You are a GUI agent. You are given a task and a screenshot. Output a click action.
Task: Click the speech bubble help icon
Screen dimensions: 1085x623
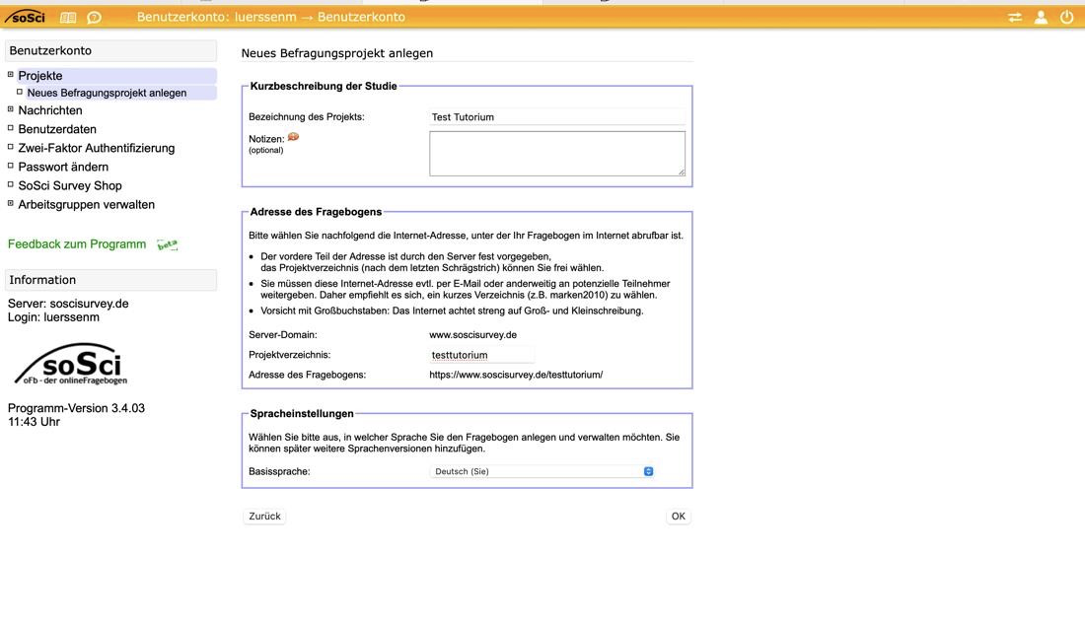point(94,17)
